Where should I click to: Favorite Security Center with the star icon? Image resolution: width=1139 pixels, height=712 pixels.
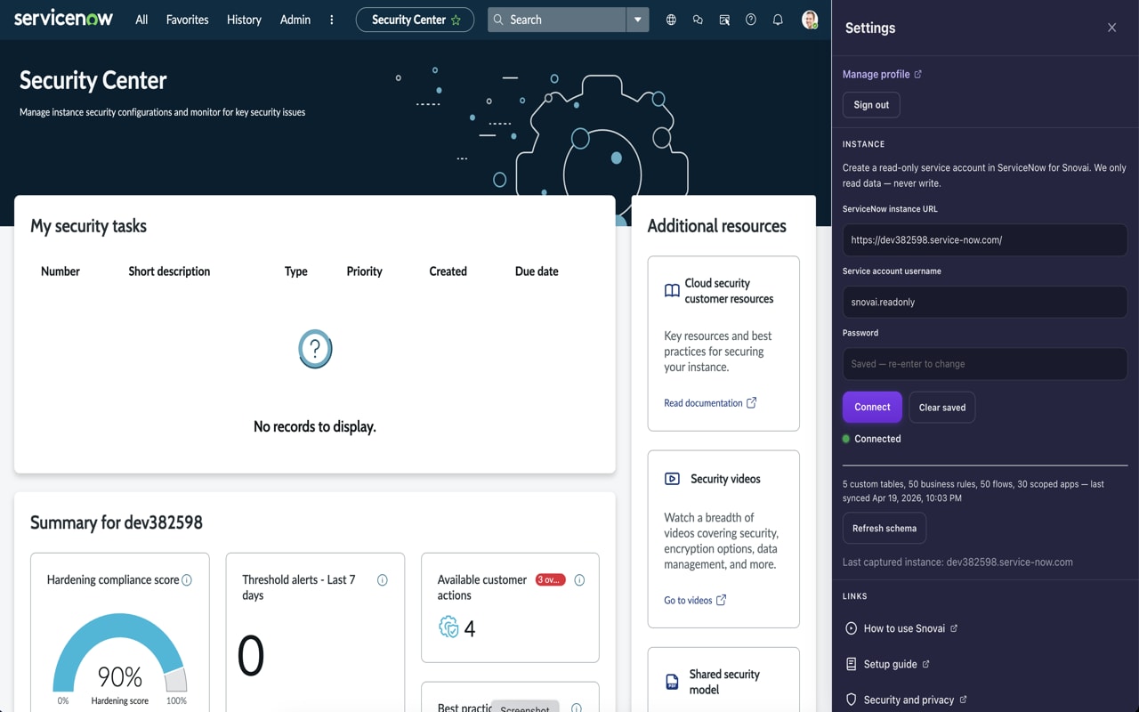[456, 20]
